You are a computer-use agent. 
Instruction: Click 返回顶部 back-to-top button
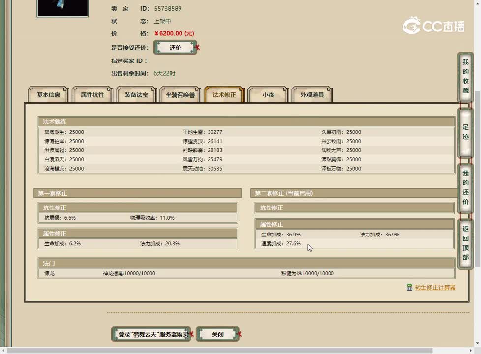tap(465, 243)
